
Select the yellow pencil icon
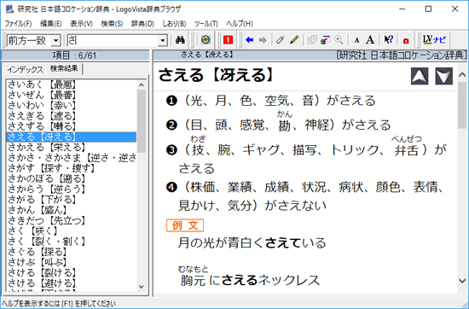click(294, 40)
